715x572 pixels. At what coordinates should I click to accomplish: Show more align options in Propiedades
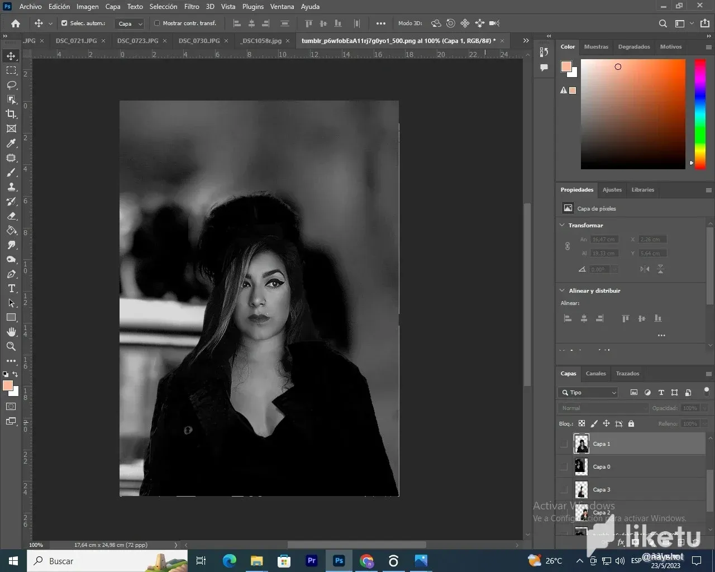click(x=661, y=336)
